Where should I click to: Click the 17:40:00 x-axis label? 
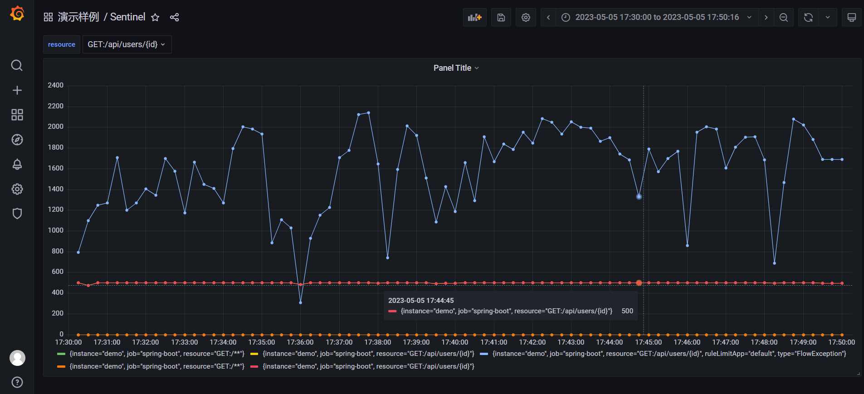click(x=455, y=342)
